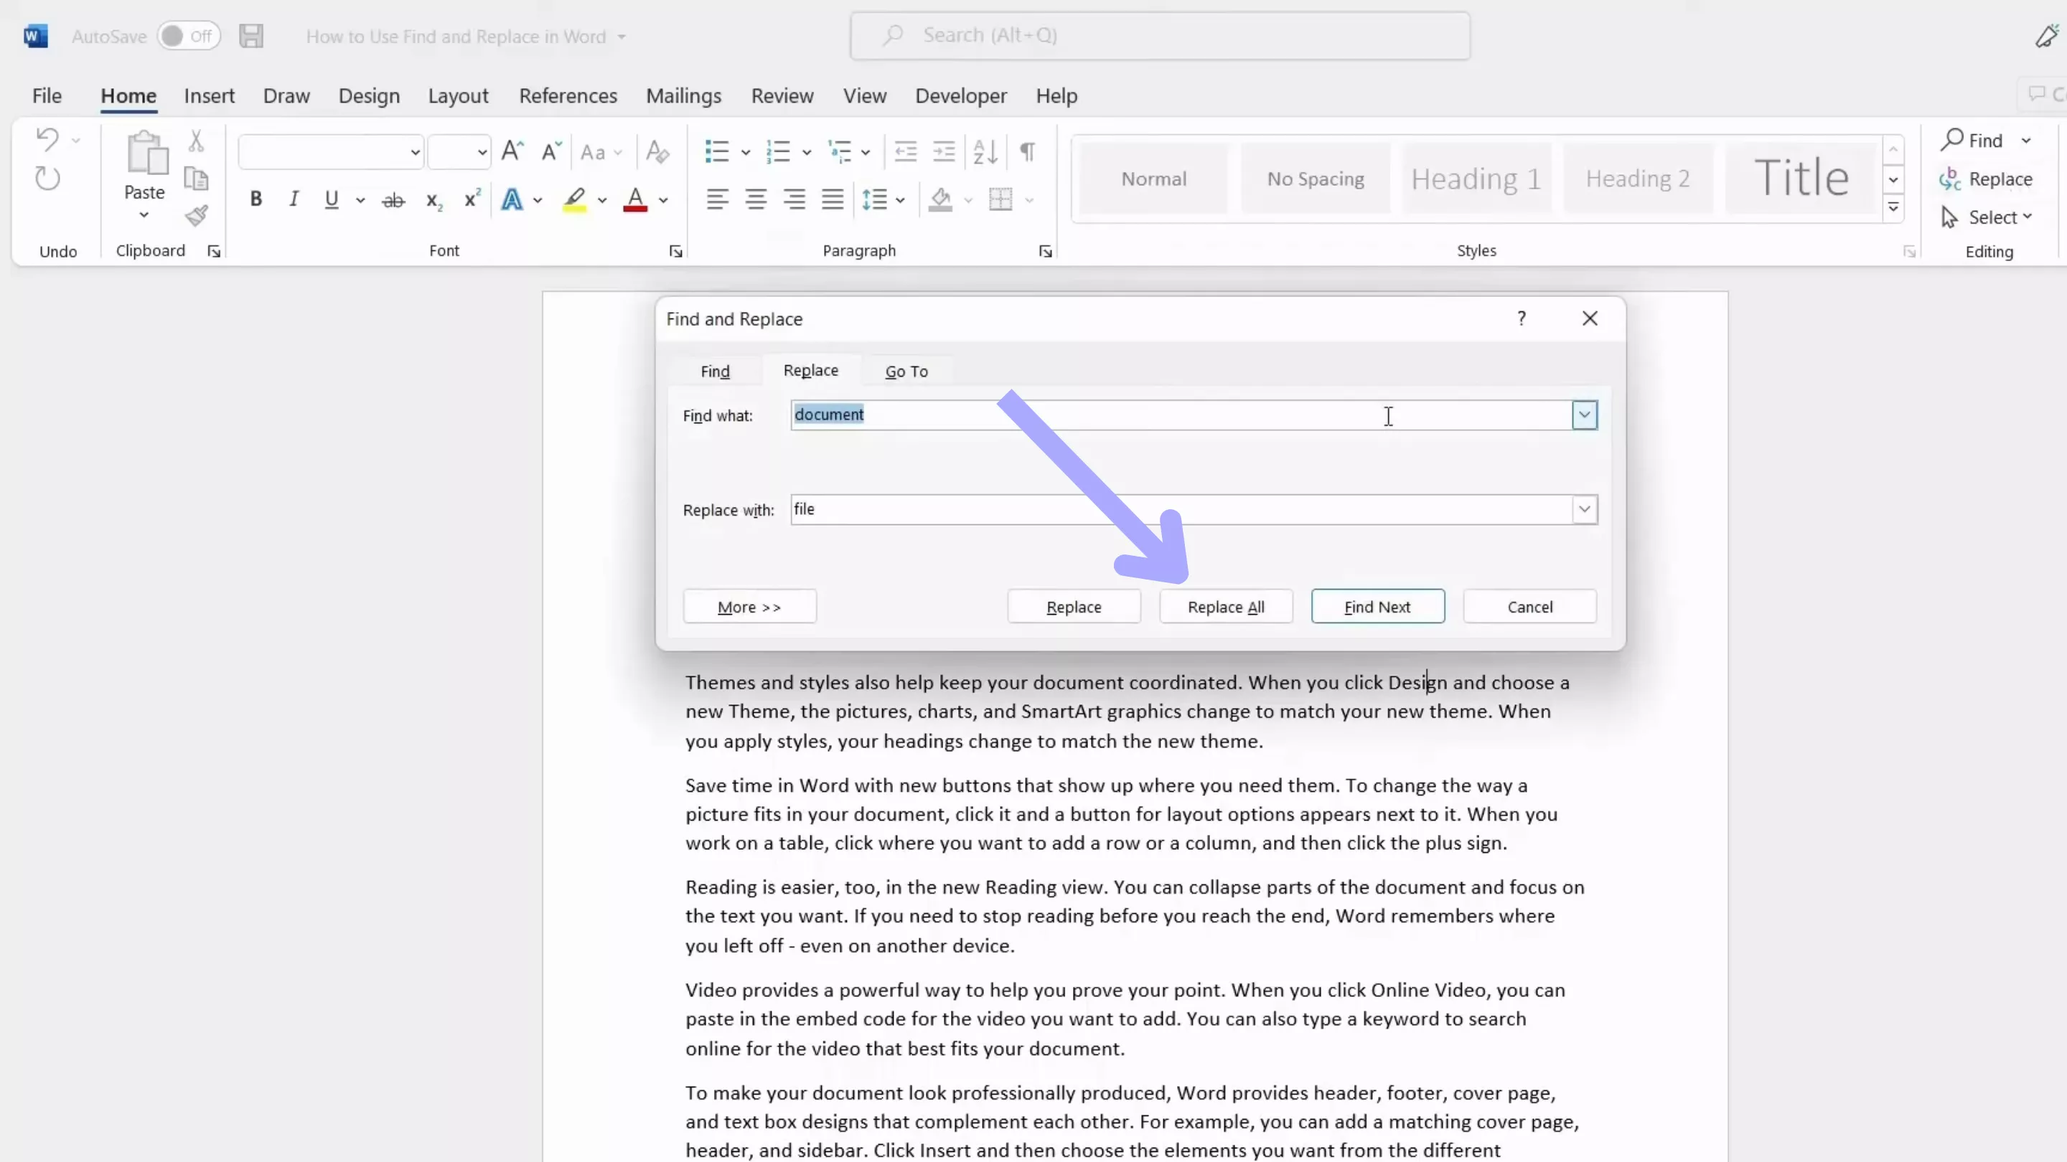Toggle bold formatting
The width and height of the screenshot is (2067, 1162).
click(256, 199)
